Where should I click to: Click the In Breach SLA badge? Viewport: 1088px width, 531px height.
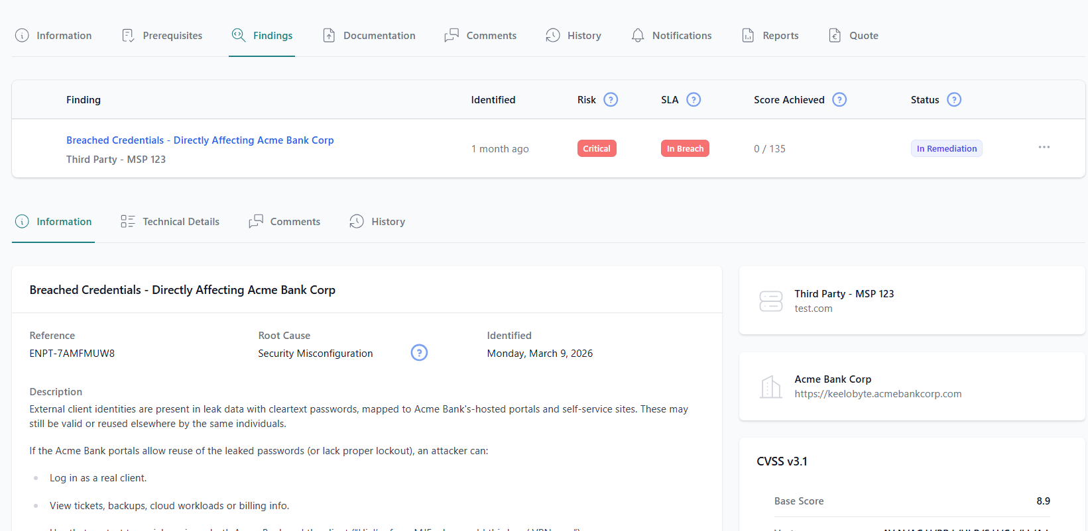click(x=685, y=148)
